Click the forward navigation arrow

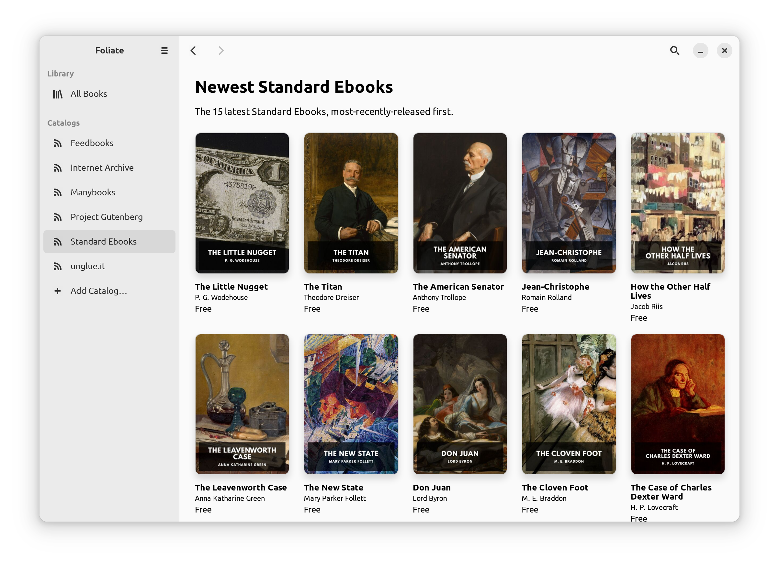[221, 51]
